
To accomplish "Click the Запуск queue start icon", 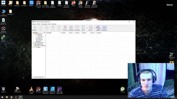I will click(83, 28).
